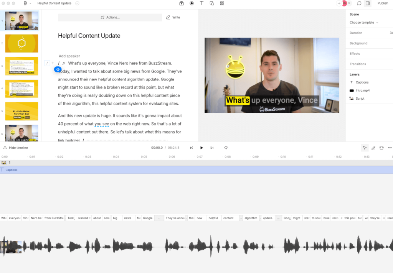The width and height of the screenshot is (393, 273).
Task: Open the Choose template dropdown
Action: pos(364,23)
